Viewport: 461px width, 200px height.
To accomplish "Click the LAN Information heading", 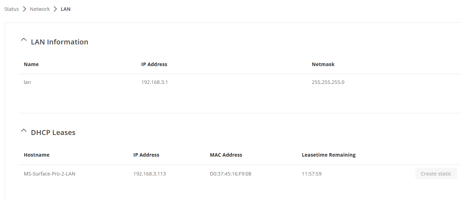I will 59,42.
